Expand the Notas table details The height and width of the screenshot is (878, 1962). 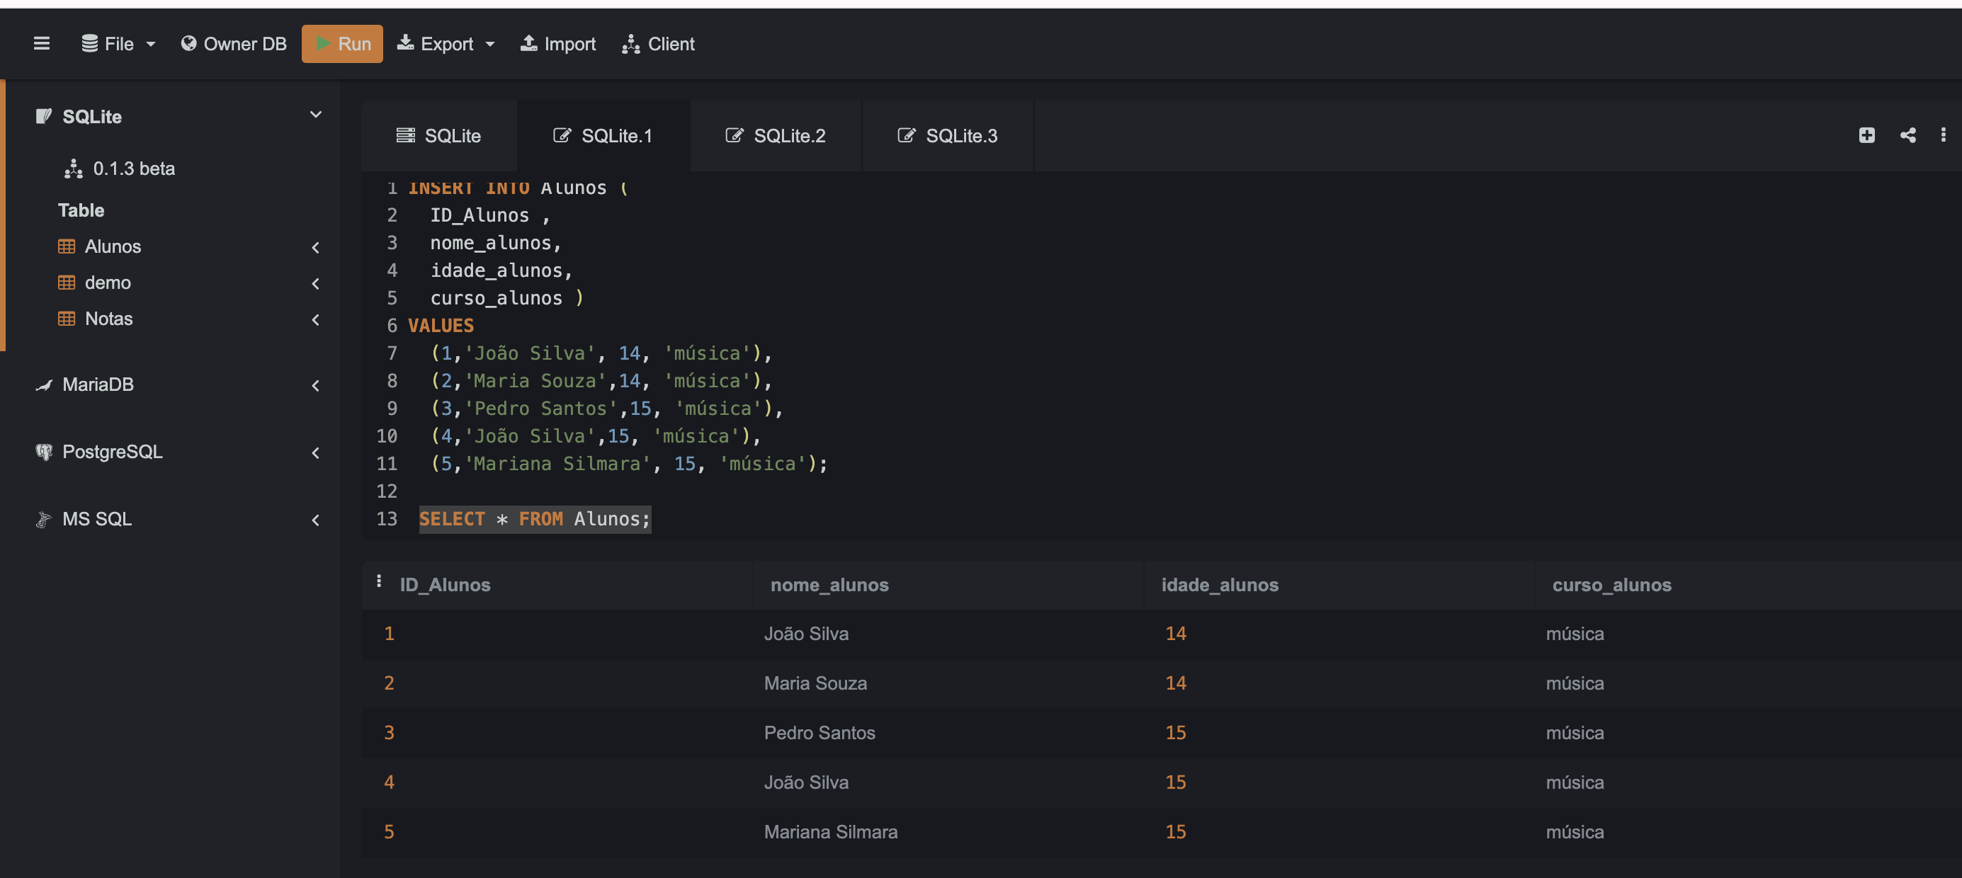click(317, 318)
